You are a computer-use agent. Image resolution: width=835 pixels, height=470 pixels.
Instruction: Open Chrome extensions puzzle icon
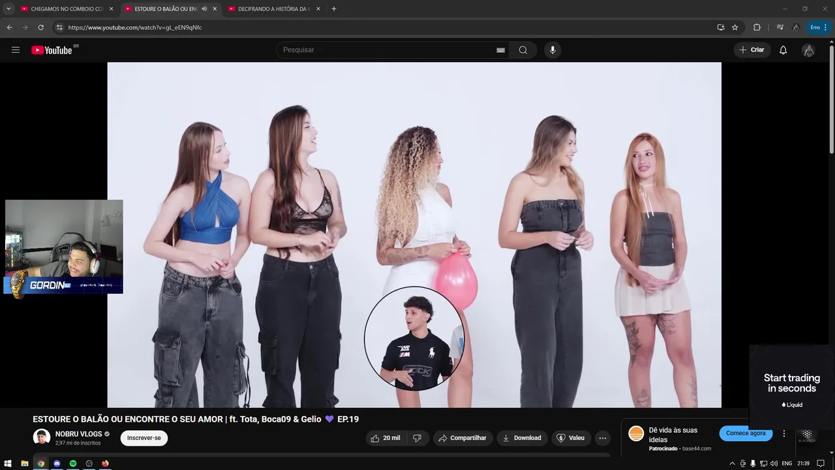(x=757, y=27)
